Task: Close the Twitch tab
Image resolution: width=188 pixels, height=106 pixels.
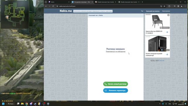Action: 69,2
